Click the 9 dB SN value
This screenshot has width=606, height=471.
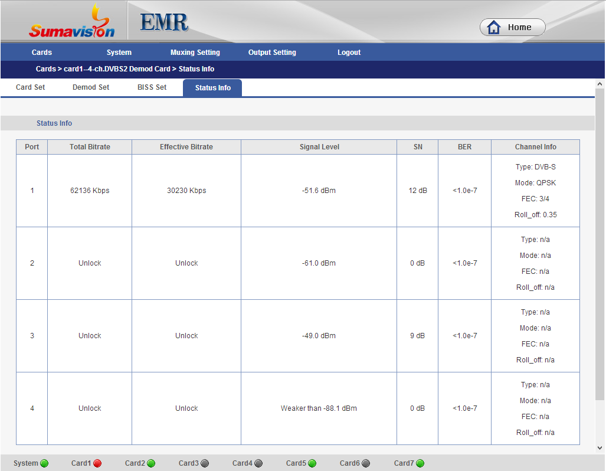point(417,336)
